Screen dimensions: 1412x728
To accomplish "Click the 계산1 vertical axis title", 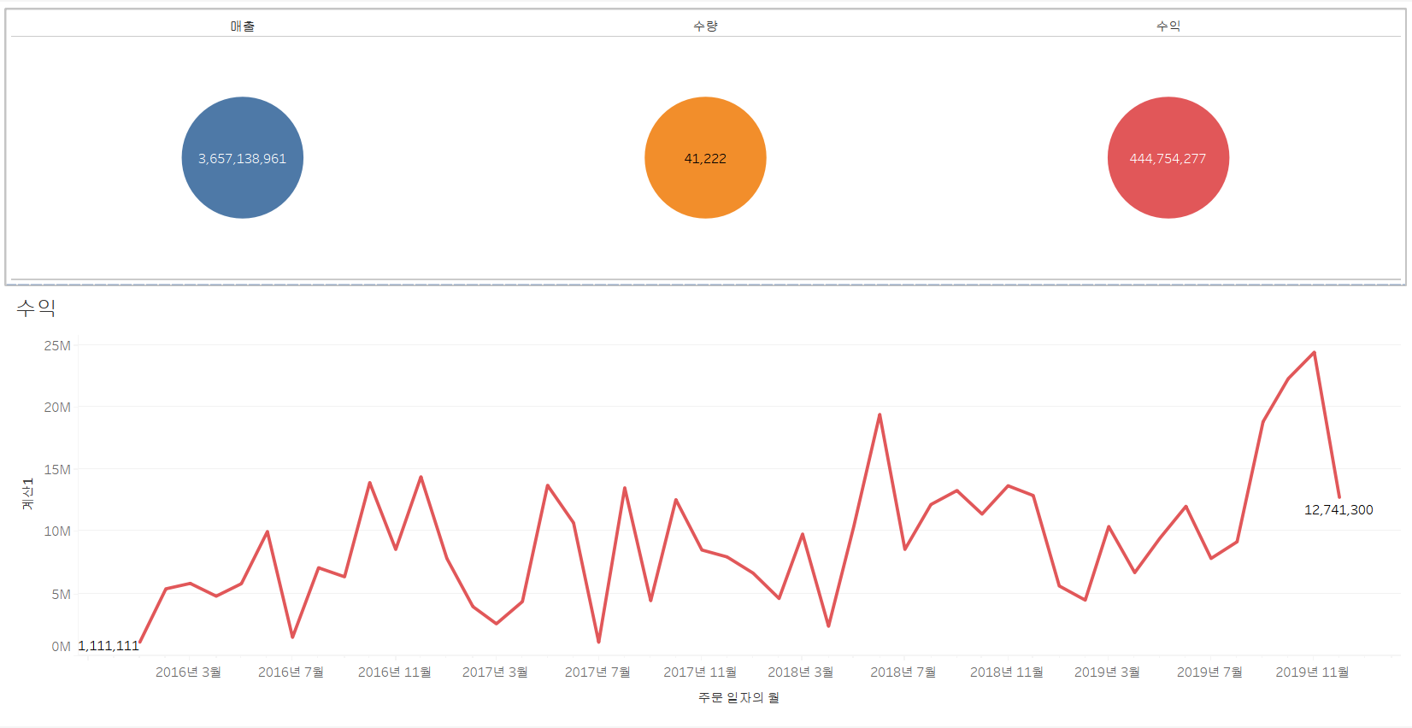I will click(x=27, y=494).
